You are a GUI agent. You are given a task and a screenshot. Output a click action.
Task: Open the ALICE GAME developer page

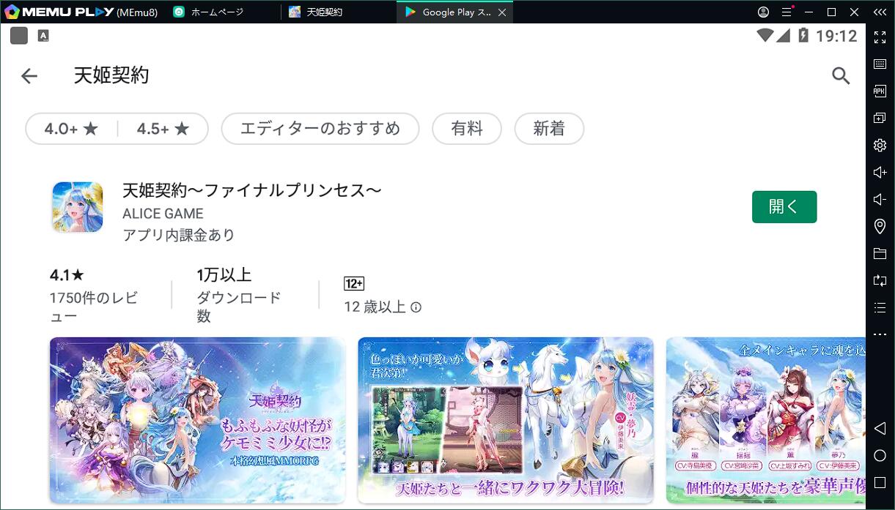point(163,213)
